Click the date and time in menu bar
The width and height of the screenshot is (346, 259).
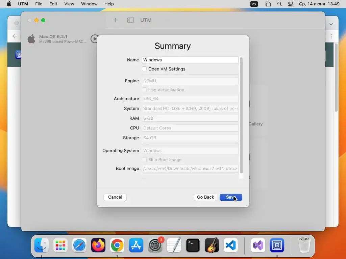pyautogui.click(x=319, y=4)
